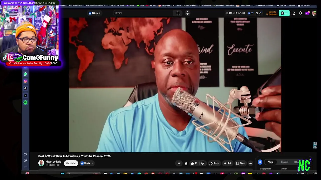Image resolution: width=321 pixels, height=180 pixels.
Task: Switch to the Views tab
Action: tap(271, 162)
